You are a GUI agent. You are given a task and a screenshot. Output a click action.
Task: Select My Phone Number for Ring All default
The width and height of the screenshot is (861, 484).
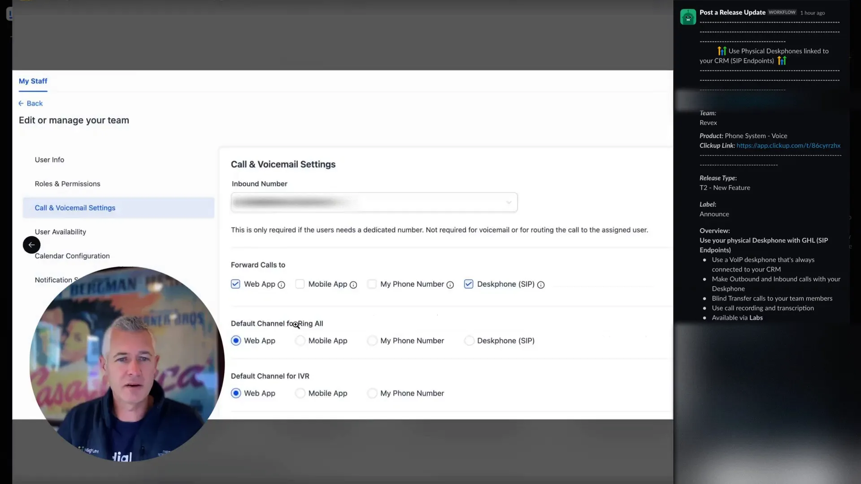tap(372, 341)
